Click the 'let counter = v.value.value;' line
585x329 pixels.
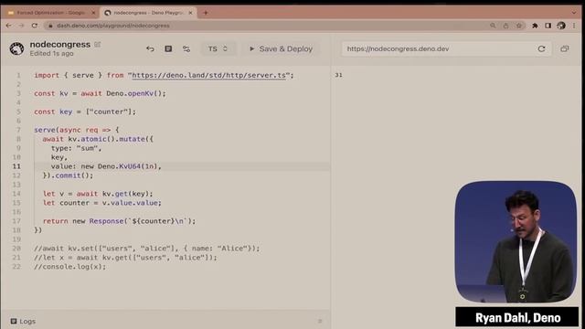(x=102, y=203)
